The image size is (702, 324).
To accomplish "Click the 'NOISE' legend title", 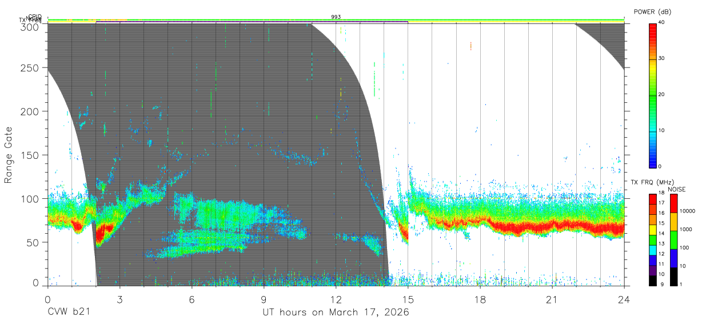I will (676, 189).
